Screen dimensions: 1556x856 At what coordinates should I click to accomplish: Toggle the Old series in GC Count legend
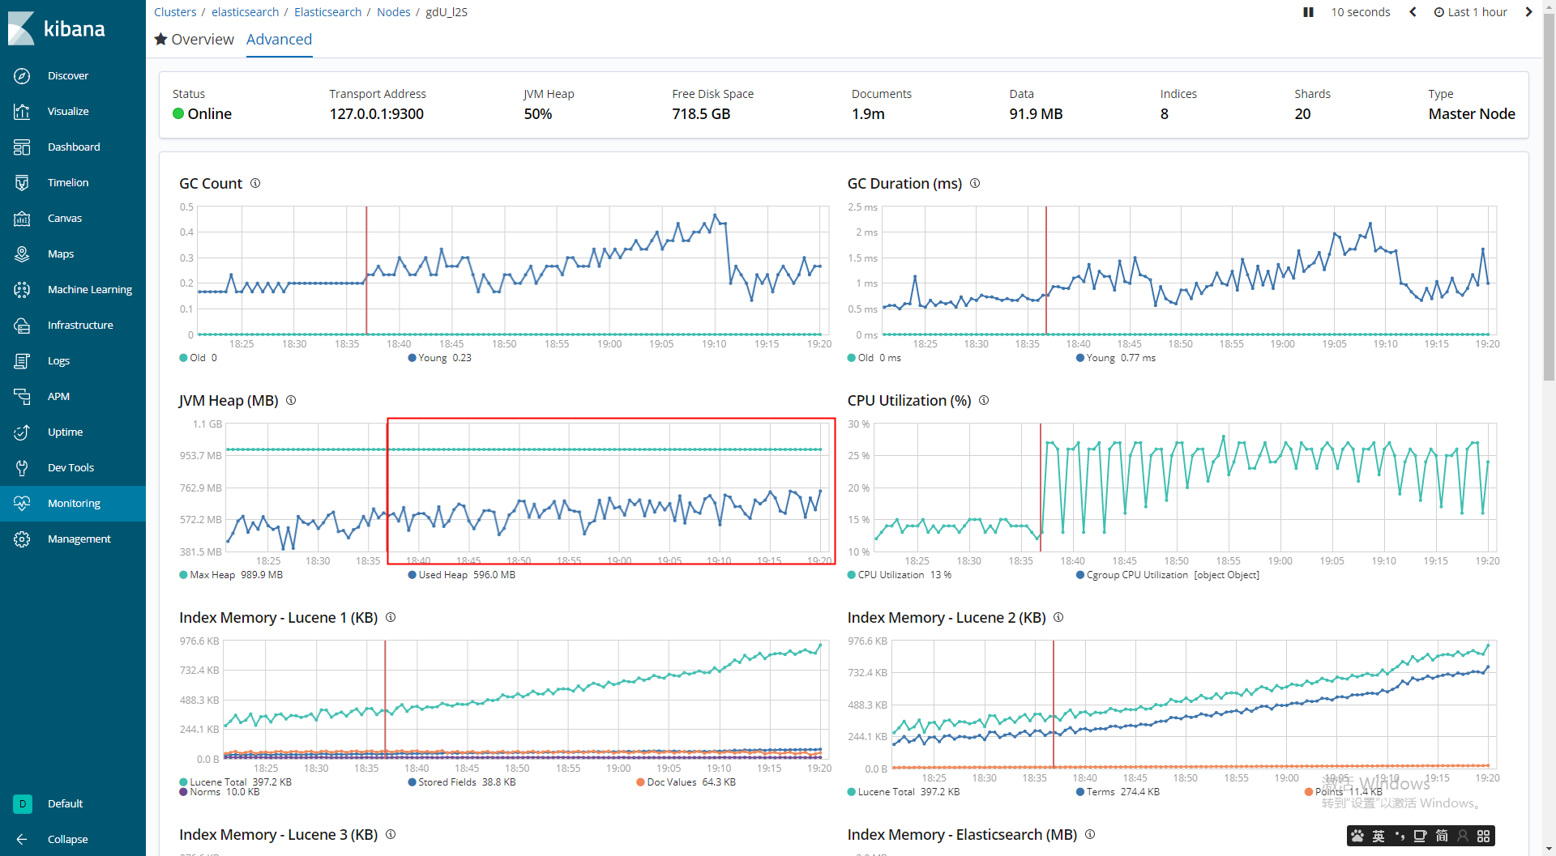[x=199, y=358]
